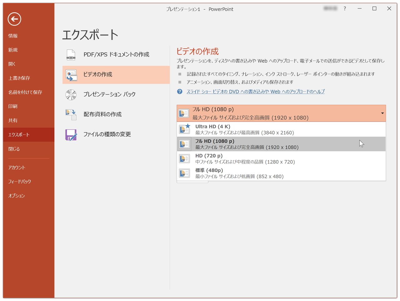Select the PDF/XPS ドキュメントの作成 icon
Viewport: 400px width, 301px height.
pyautogui.click(x=71, y=54)
